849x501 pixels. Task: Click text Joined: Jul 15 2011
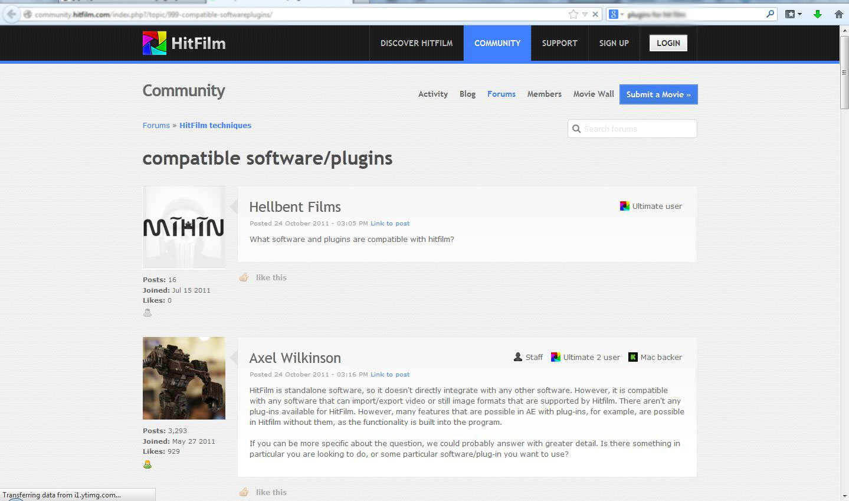(x=176, y=290)
